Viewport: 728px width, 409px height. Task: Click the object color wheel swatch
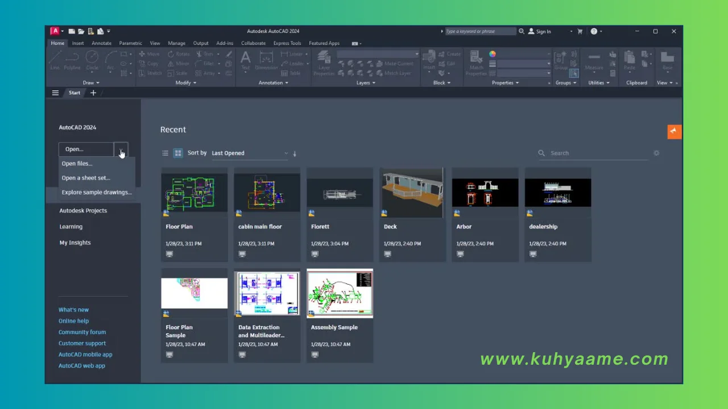pos(493,54)
